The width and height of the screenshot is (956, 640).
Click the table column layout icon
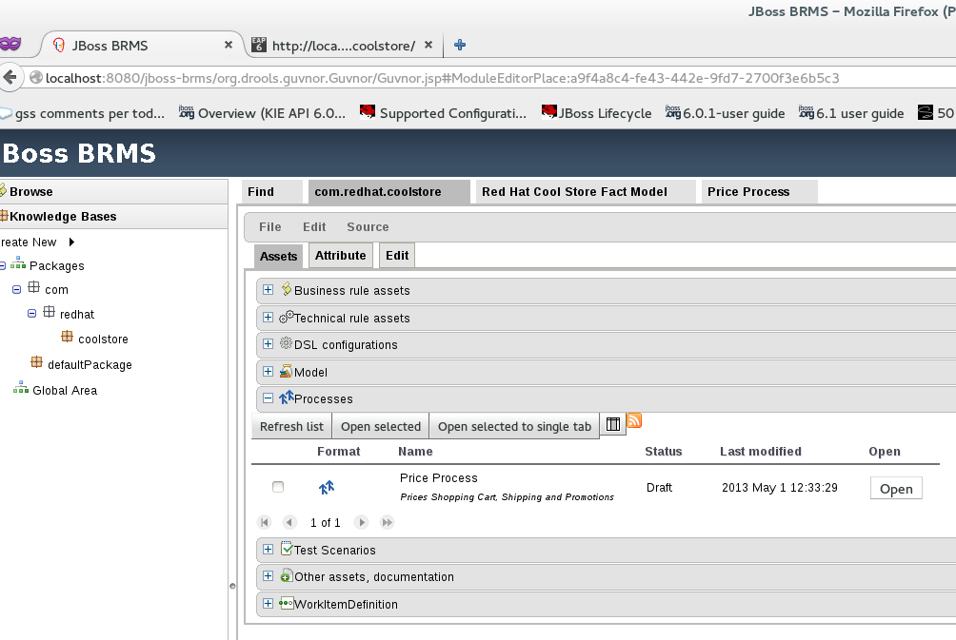[613, 424]
